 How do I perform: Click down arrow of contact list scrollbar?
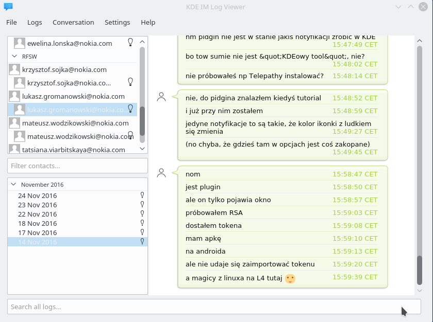click(142, 149)
